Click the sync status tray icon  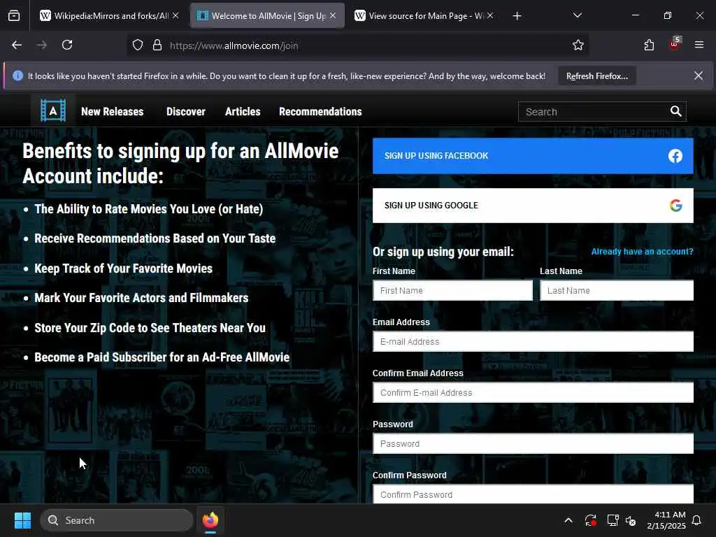(590, 520)
